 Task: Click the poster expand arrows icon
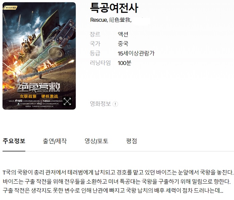click(x=67, y=102)
